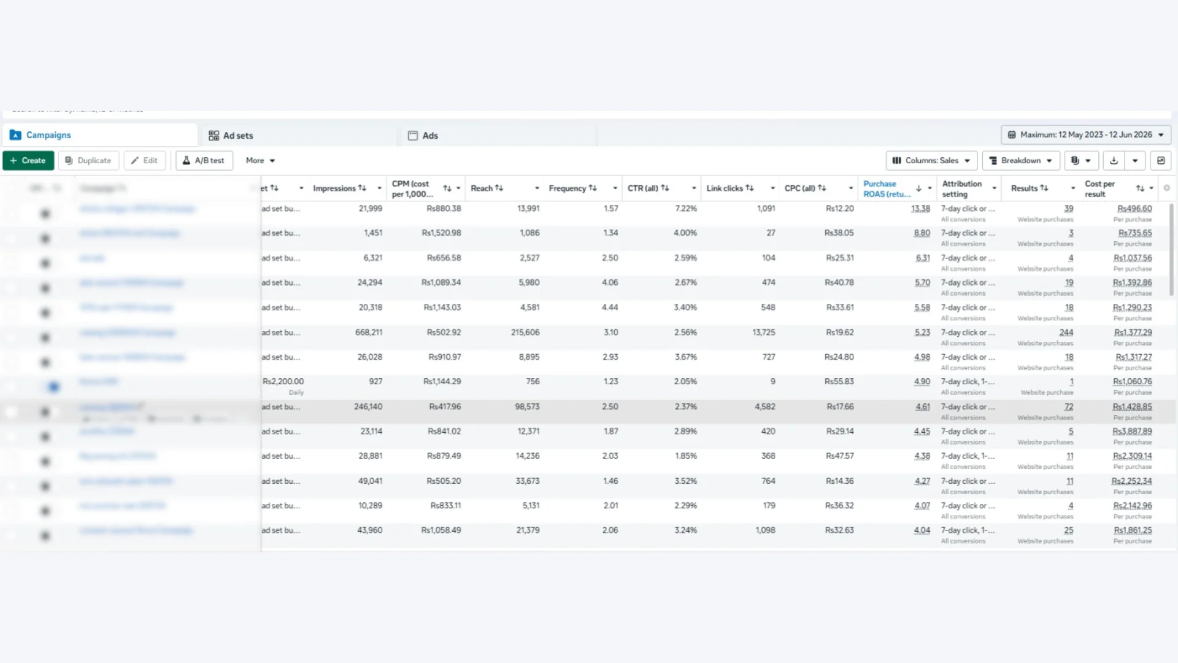Image resolution: width=1178 pixels, height=663 pixels.
Task: Open the date range Maximum dropdown
Action: (1086, 134)
